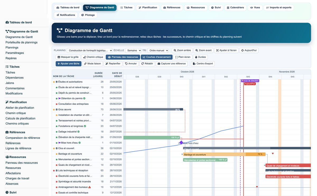Open the Tableau de bord tab
Screen dimensions: 317x196
[68, 8]
